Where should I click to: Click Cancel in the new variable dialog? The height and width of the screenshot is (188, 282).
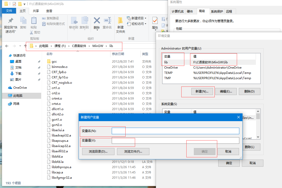228,152
